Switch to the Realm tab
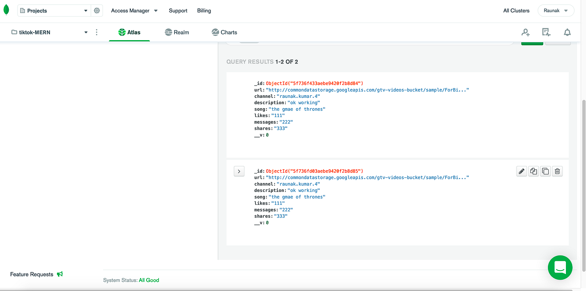This screenshot has width=586, height=291. pyautogui.click(x=177, y=32)
